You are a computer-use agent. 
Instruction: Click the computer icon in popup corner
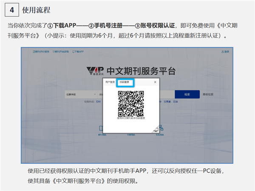(x=156, y=129)
